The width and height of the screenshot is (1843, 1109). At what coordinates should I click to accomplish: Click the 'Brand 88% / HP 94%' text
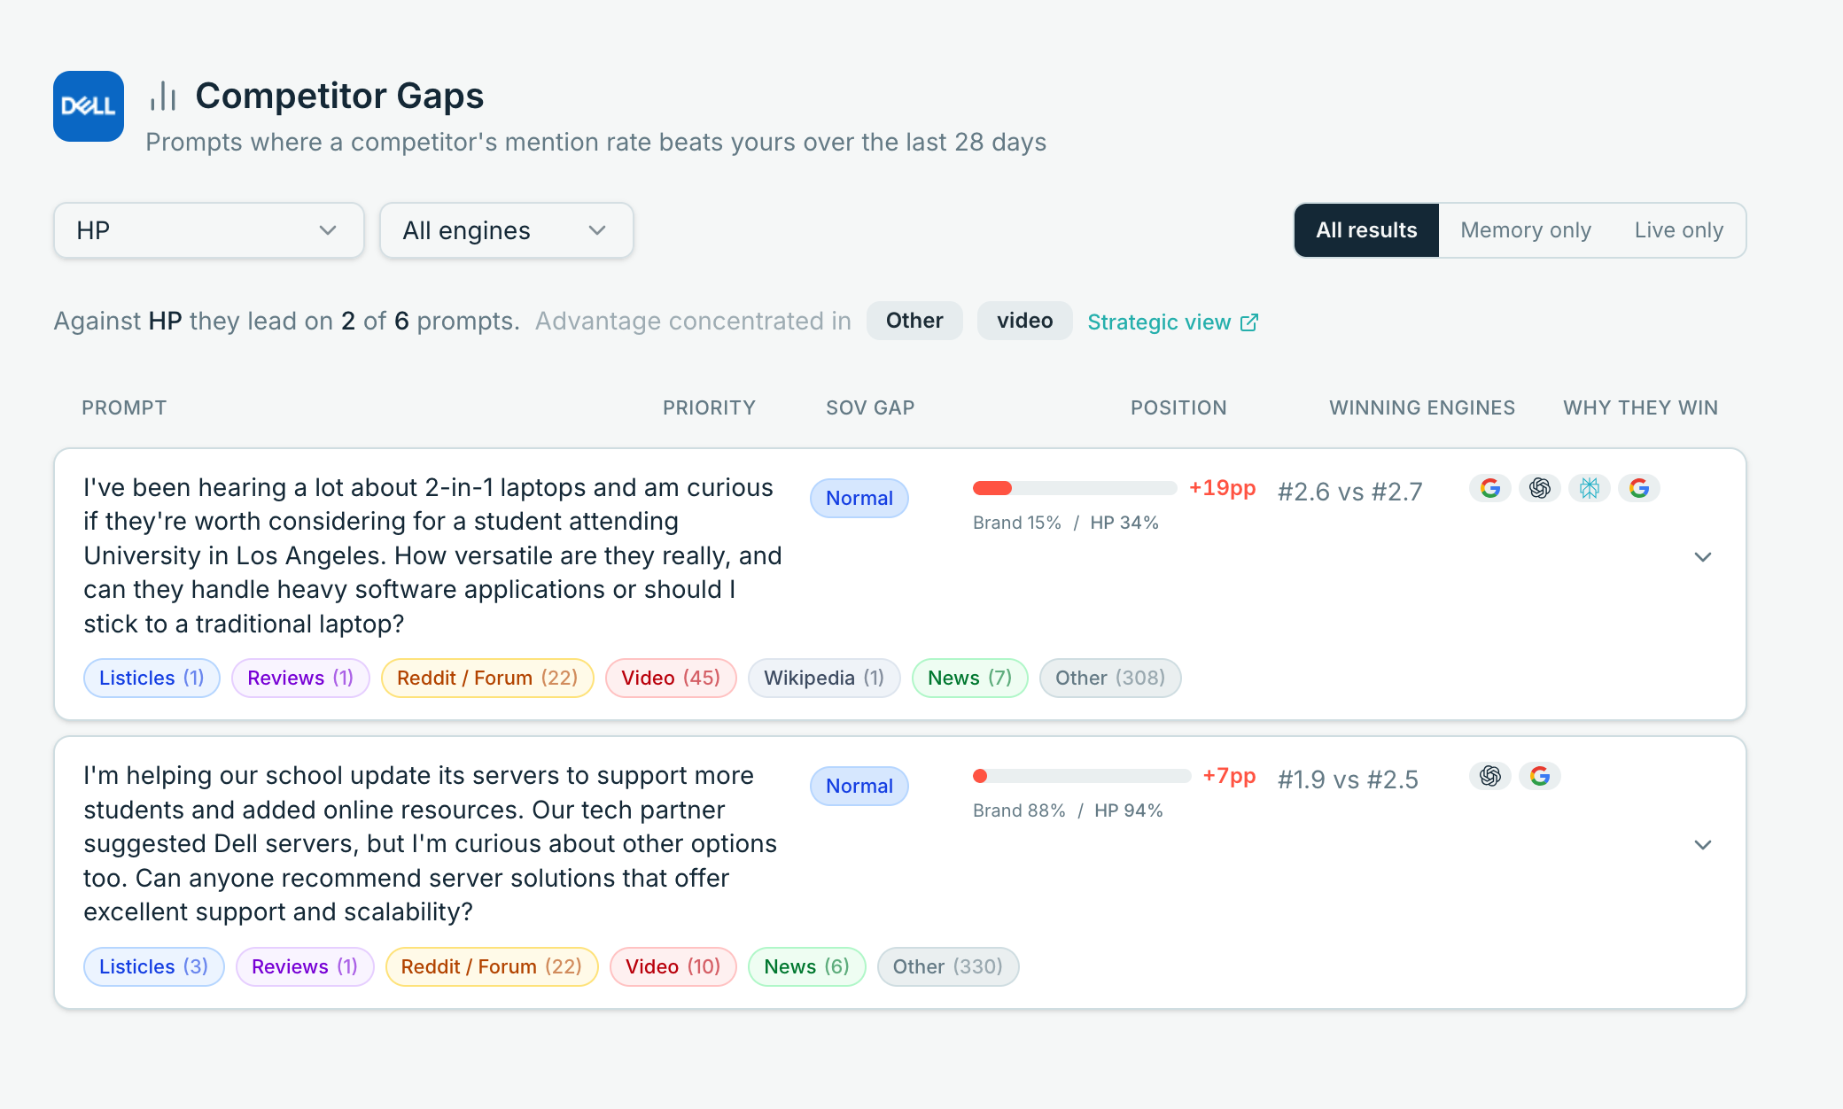click(x=1068, y=810)
